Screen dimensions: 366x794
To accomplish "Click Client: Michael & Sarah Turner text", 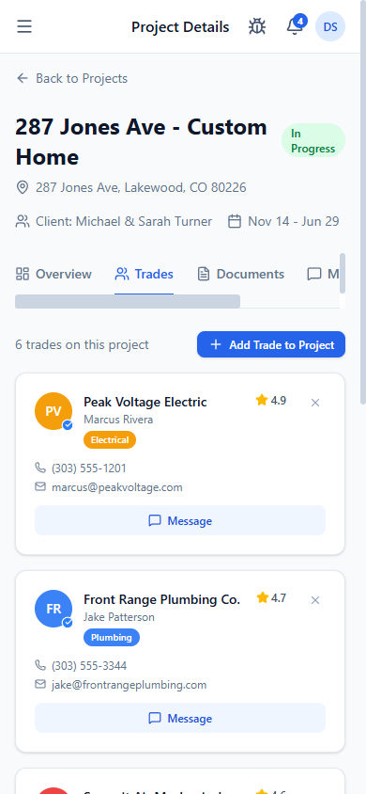I will pos(124,221).
